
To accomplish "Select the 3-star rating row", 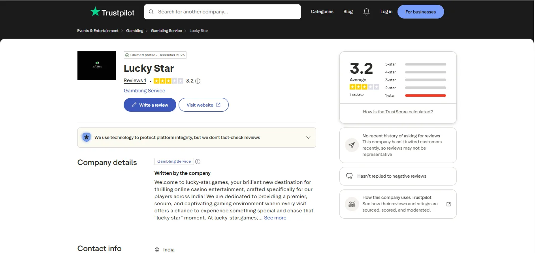I will (416, 80).
